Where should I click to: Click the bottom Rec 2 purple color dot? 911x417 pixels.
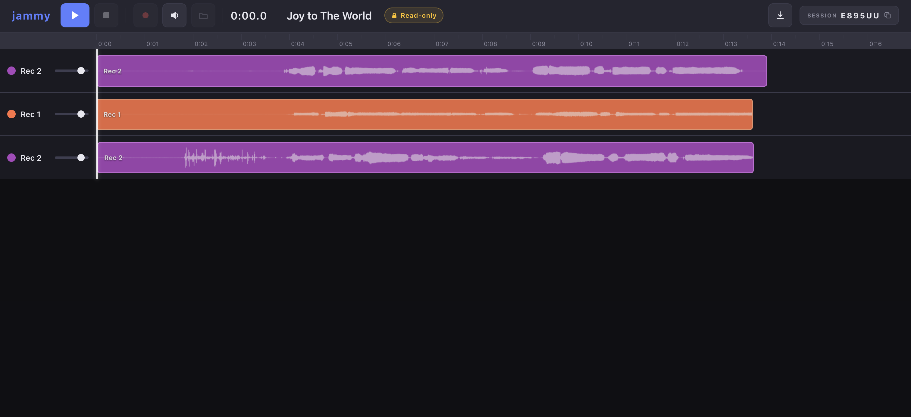11,157
